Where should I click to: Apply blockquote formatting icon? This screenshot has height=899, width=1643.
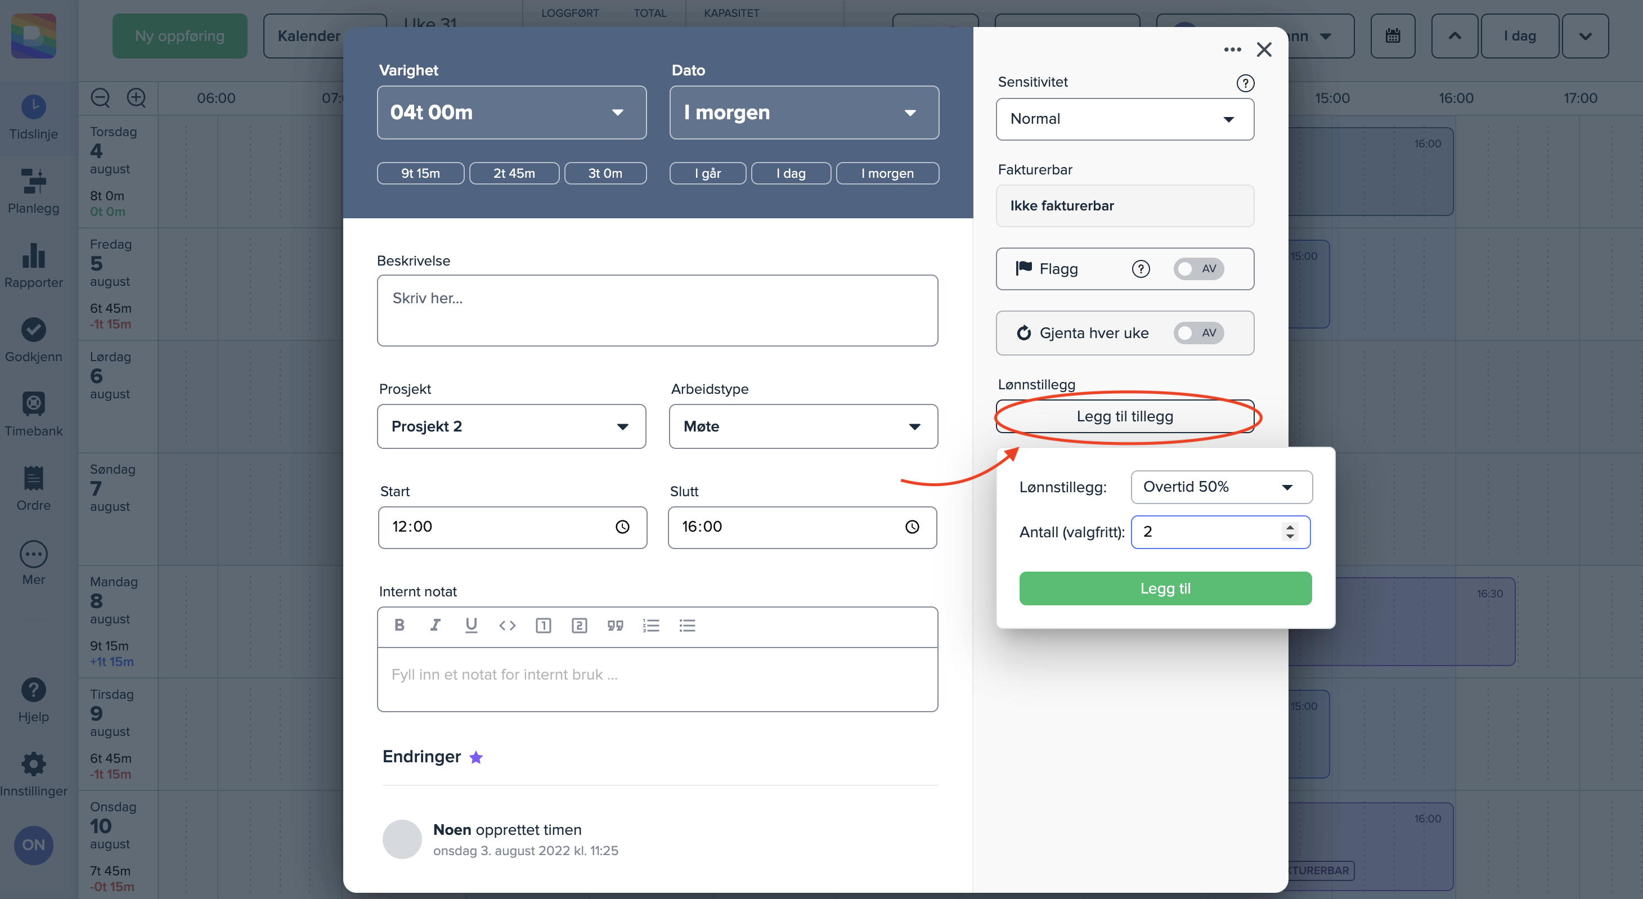[x=615, y=626]
